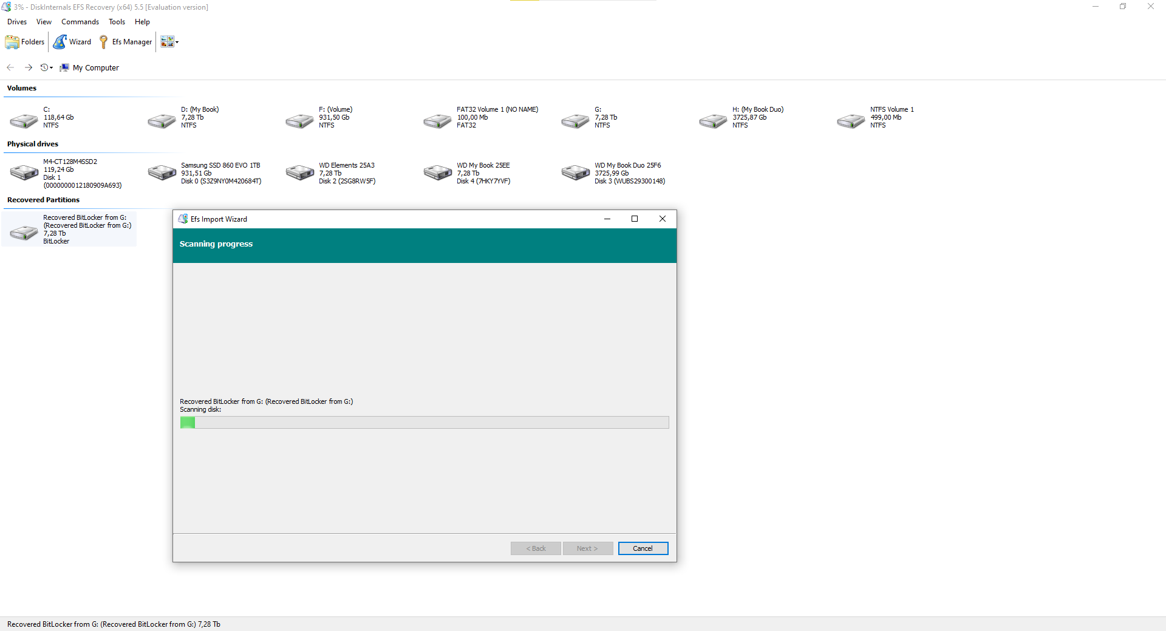Click the status bar Recovered BitLocker text
Viewport: 1166px width, 631px height.
point(114,624)
